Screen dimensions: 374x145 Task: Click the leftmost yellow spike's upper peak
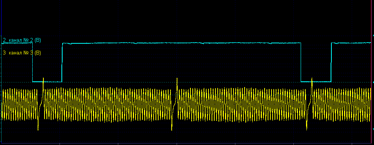[x=43, y=78]
